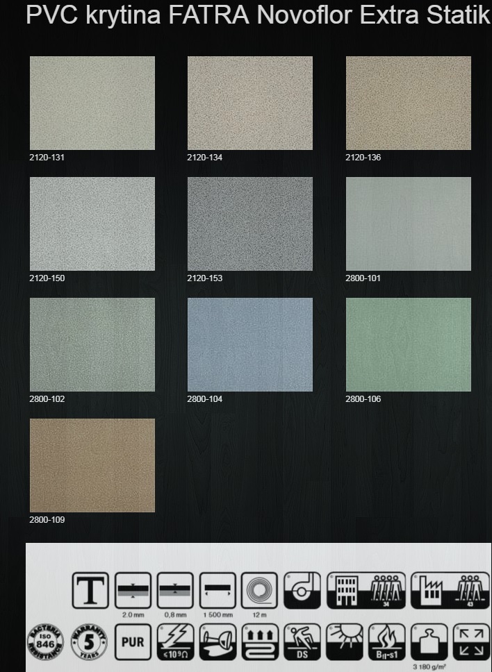Click the 12 m roll length icon
492x672 pixels.
click(259, 590)
